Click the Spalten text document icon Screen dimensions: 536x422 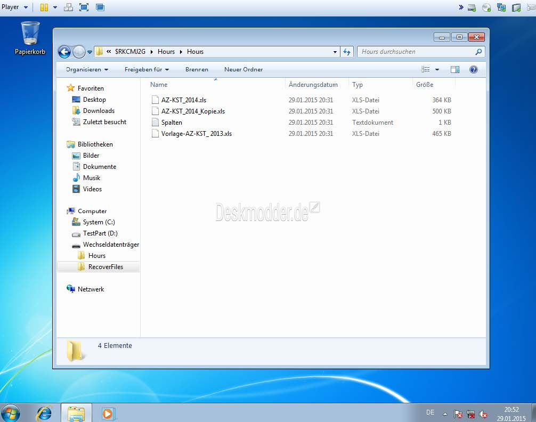click(155, 123)
